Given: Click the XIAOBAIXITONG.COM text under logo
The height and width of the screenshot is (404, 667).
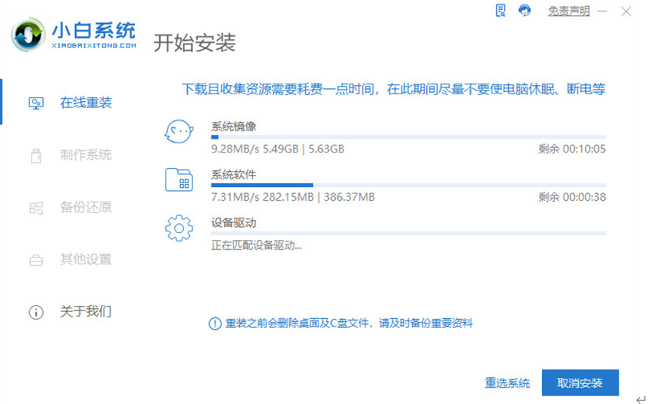Looking at the screenshot, I should [x=94, y=45].
